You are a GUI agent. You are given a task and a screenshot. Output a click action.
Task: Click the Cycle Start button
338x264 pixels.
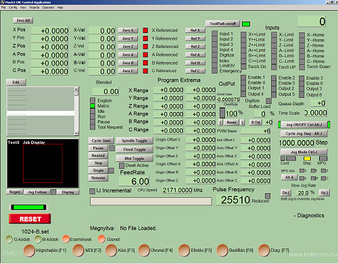(101, 140)
